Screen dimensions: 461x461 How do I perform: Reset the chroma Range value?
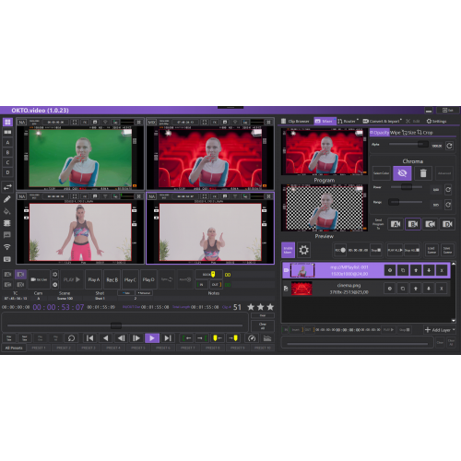tap(448, 205)
